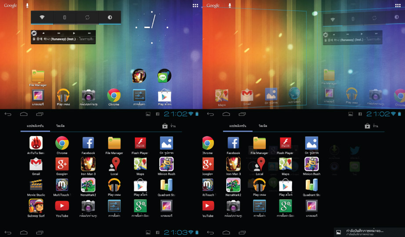Tap Home button below right home screen
Screen dimensions: 405x237
click(226, 114)
